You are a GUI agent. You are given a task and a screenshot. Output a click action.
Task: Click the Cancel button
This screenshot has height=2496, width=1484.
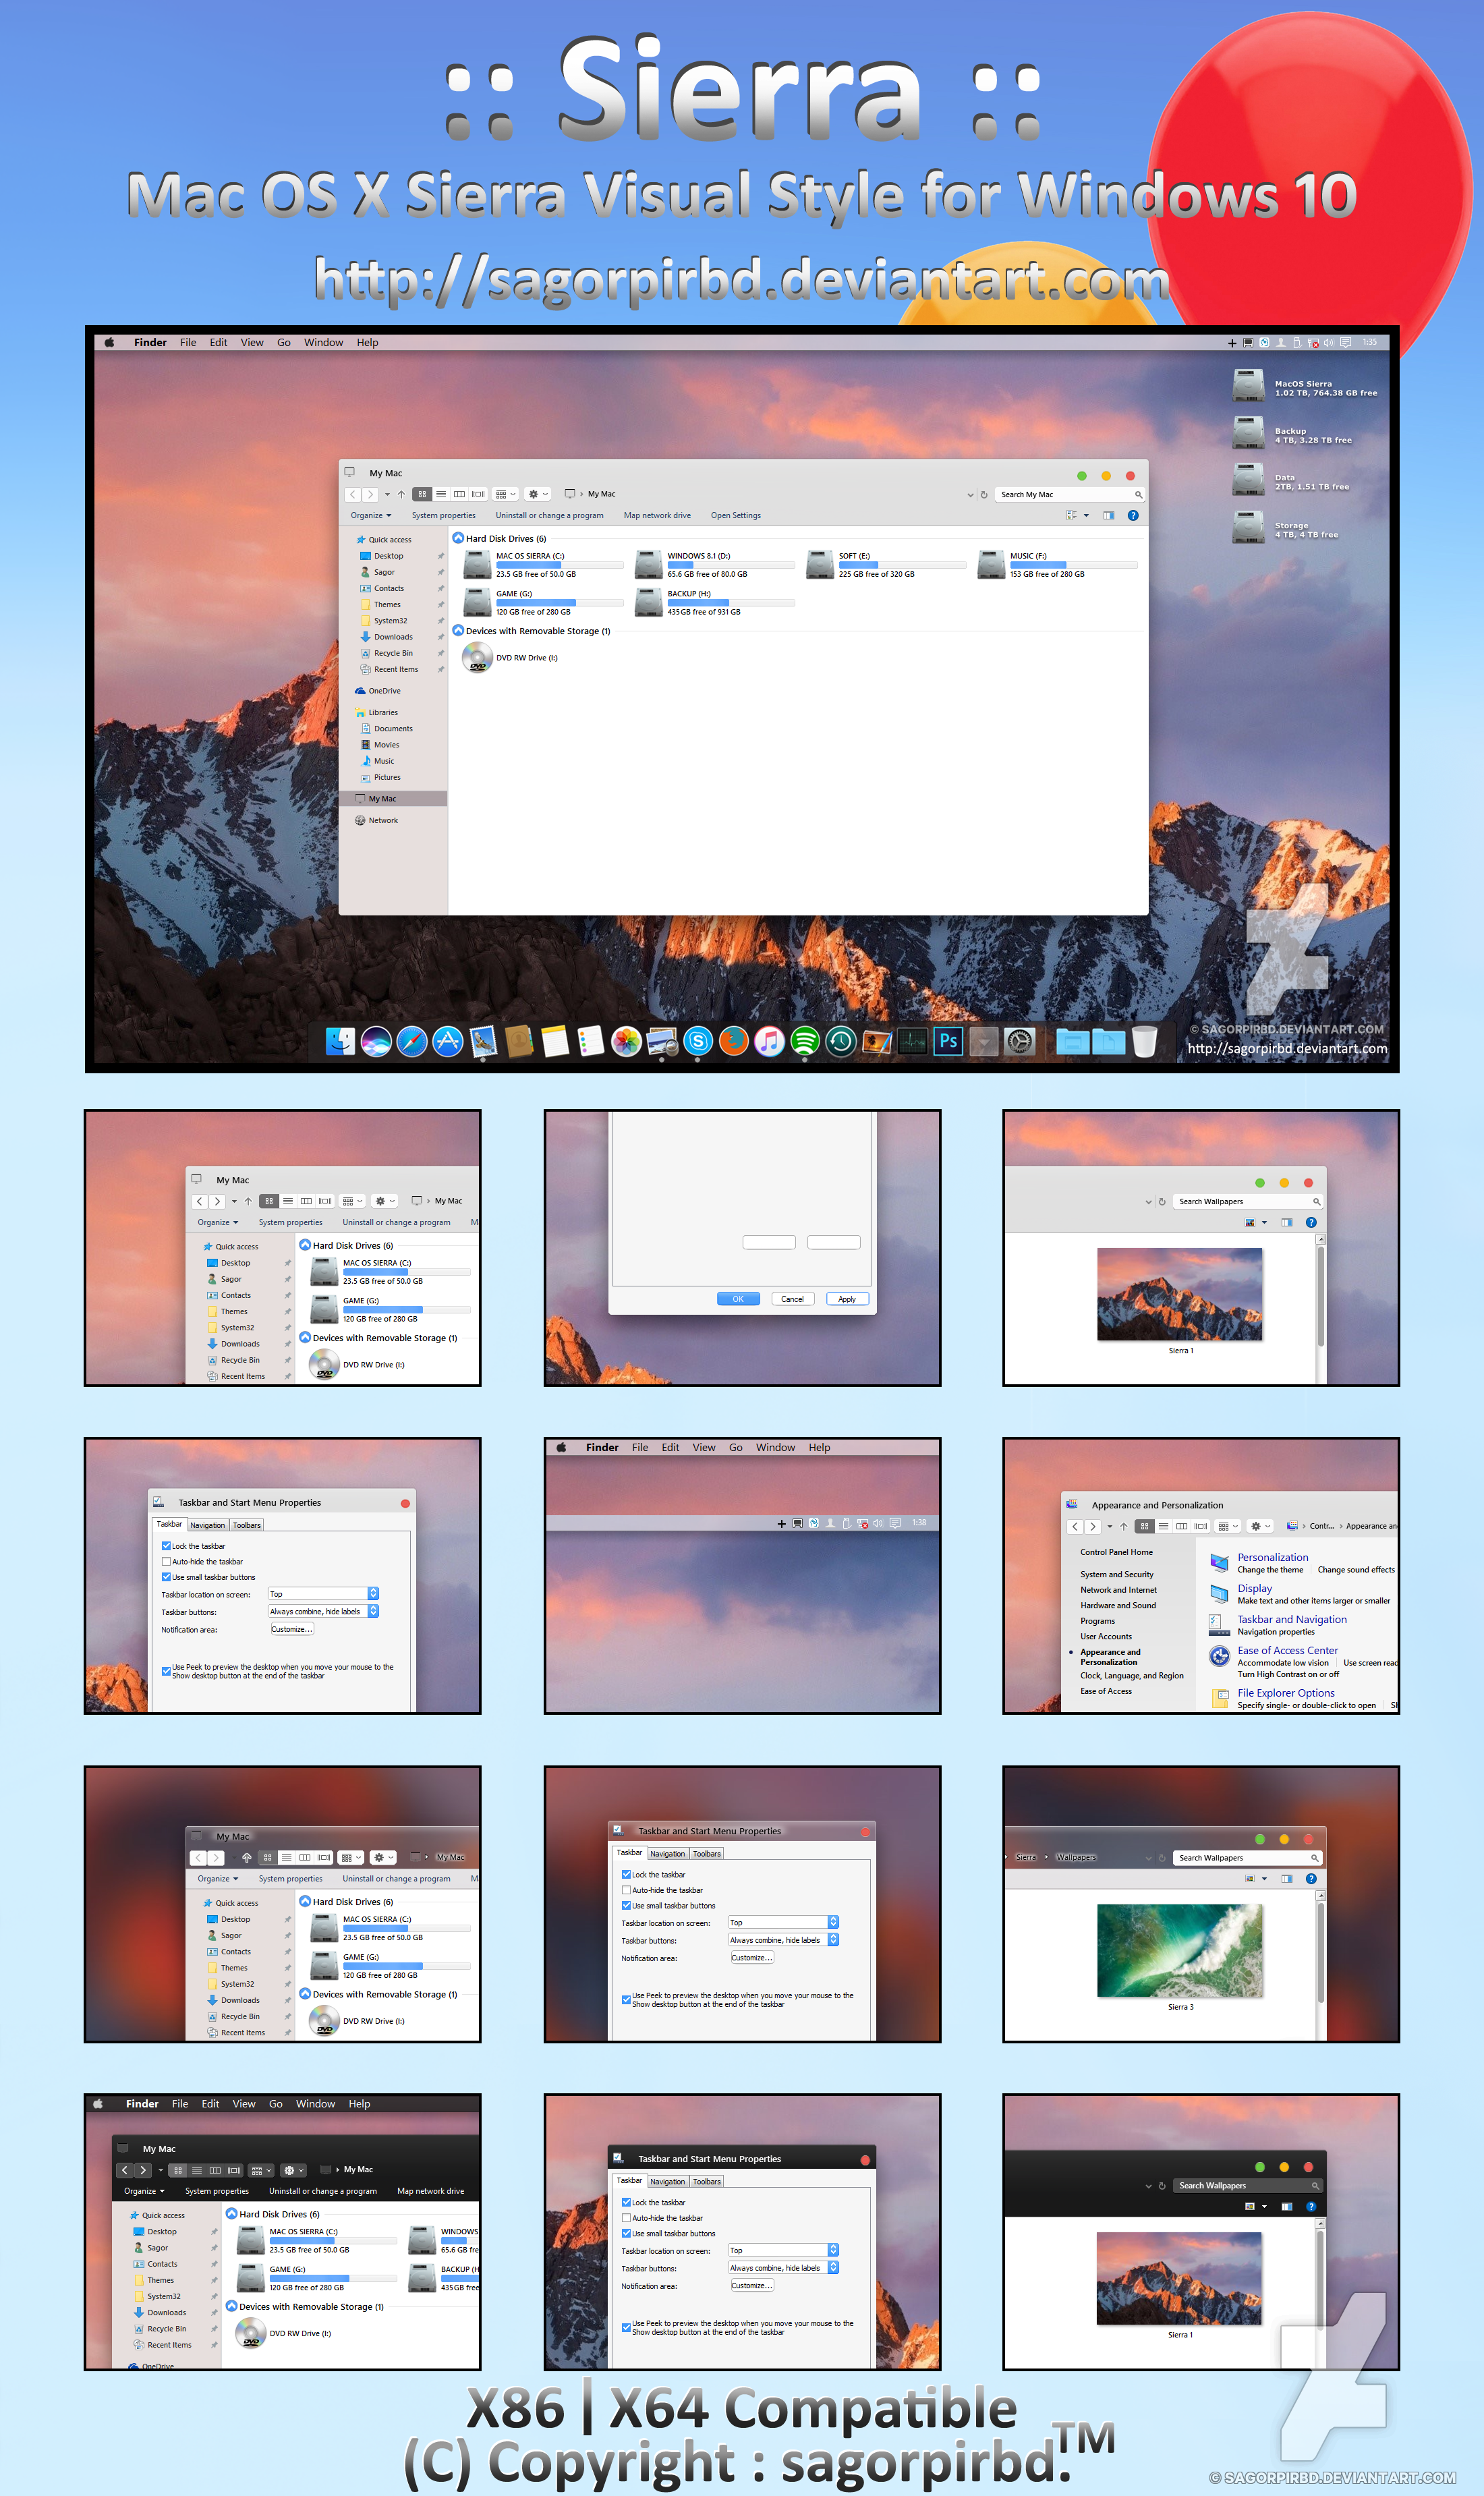point(793,1299)
